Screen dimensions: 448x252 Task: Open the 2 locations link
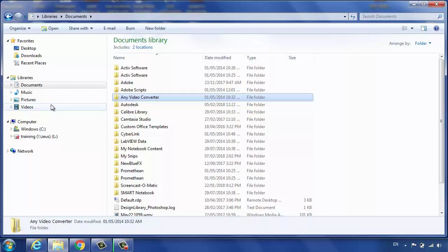point(142,47)
